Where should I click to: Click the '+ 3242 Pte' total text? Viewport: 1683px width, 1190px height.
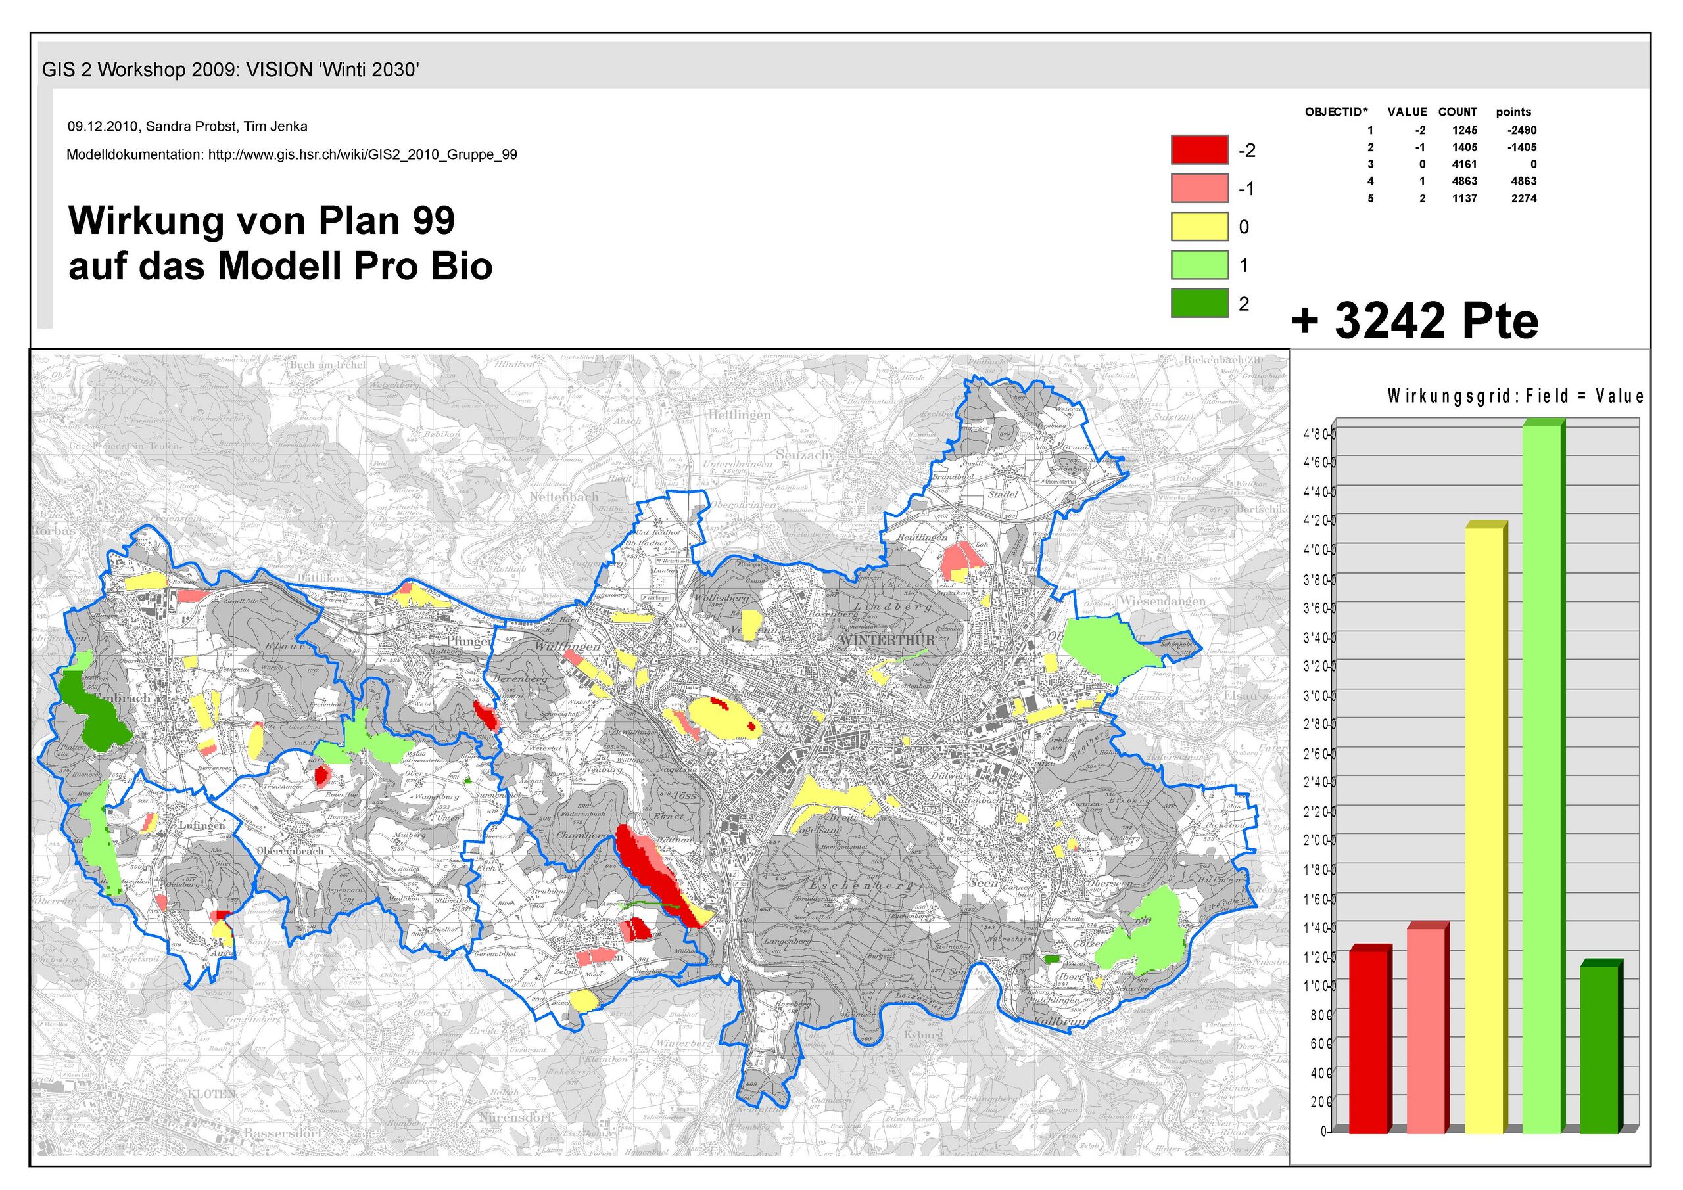pos(1415,320)
